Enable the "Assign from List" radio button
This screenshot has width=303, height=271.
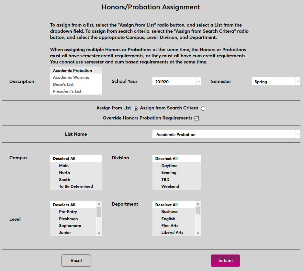(136, 108)
